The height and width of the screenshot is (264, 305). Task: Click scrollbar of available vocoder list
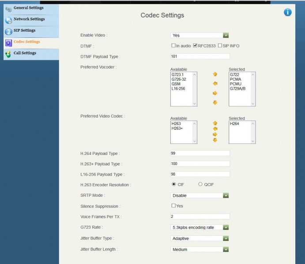[195, 89]
